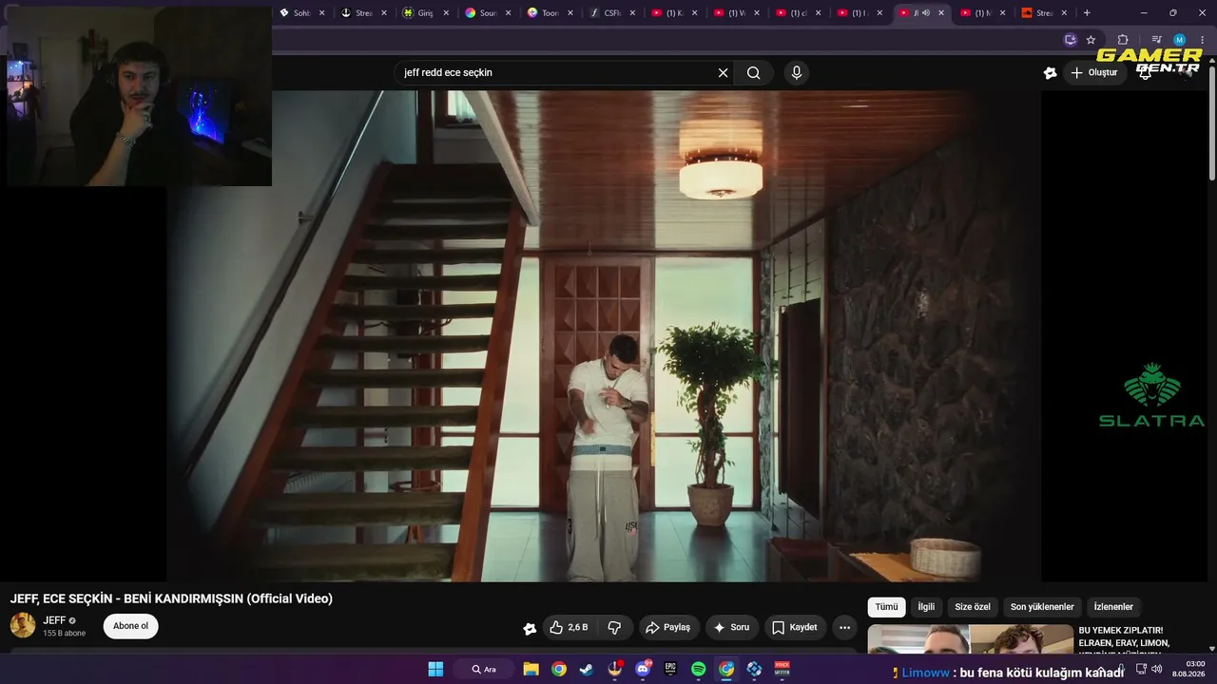This screenshot has height=684, width=1217.
Task: Open the first Chrome icon on the taskbar
Action: point(559,669)
